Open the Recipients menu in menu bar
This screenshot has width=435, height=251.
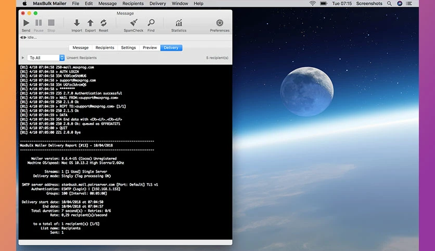coord(133,4)
